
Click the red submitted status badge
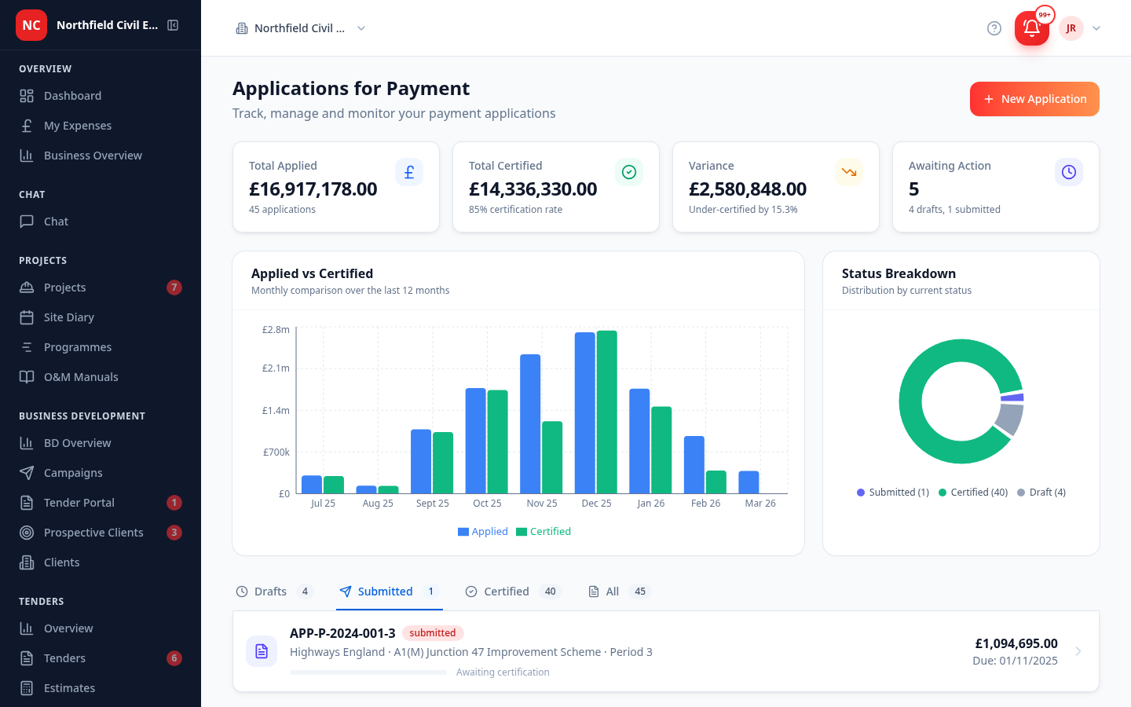click(x=433, y=633)
